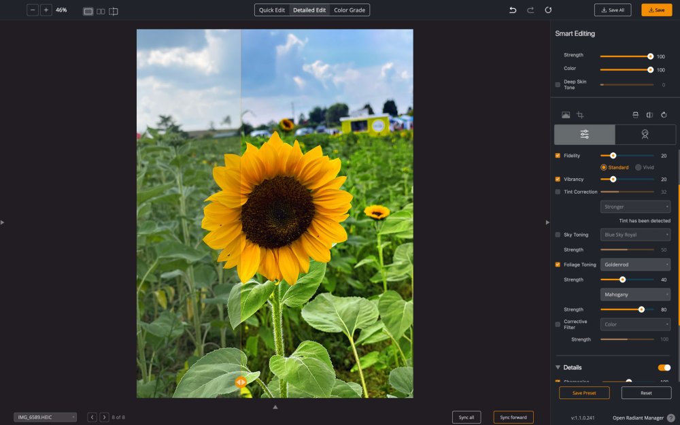Click the Sync all button
Viewport: 680px width, 425px height.
click(x=466, y=418)
